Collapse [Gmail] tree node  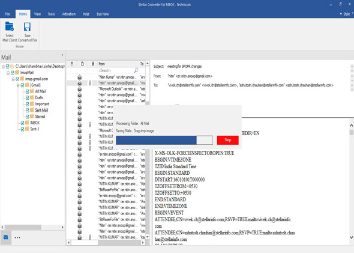[18, 85]
